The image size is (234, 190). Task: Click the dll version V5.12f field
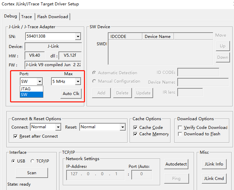pos(70,55)
